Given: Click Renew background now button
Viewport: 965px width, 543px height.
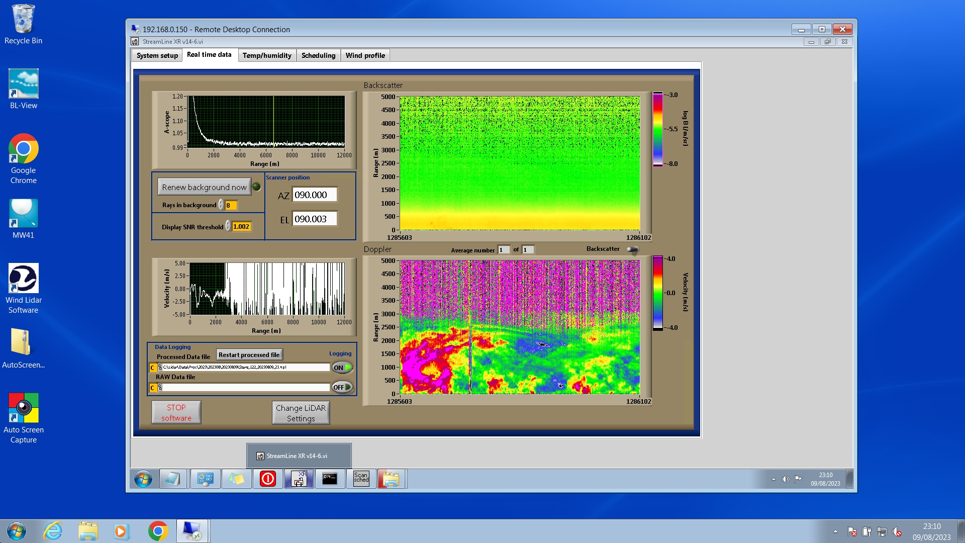Looking at the screenshot, I should 204,187.
